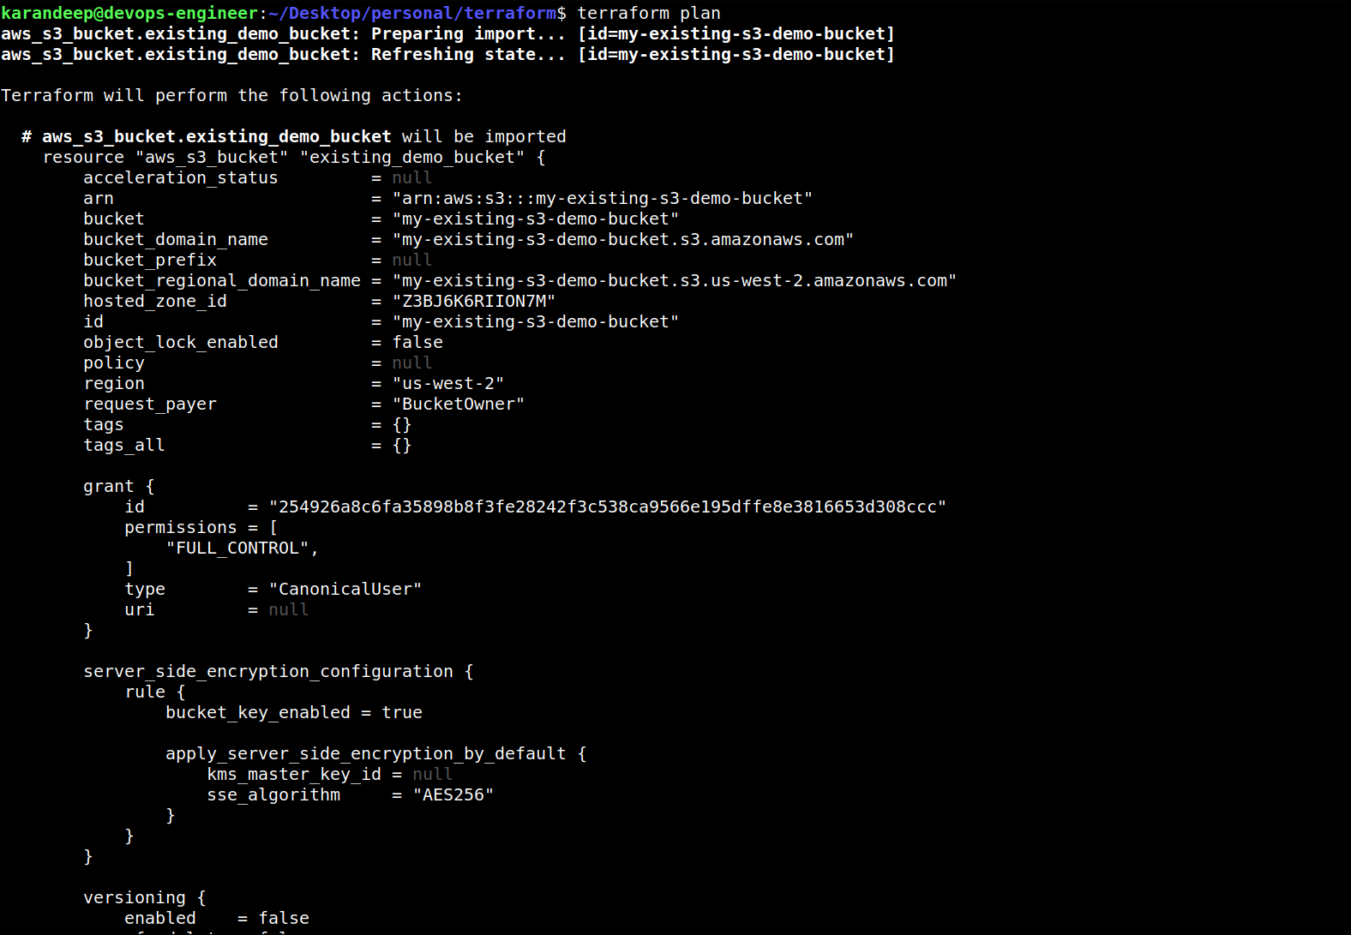
Task: Click the 'Preparing import...' status line
Action: coord(447,33)
